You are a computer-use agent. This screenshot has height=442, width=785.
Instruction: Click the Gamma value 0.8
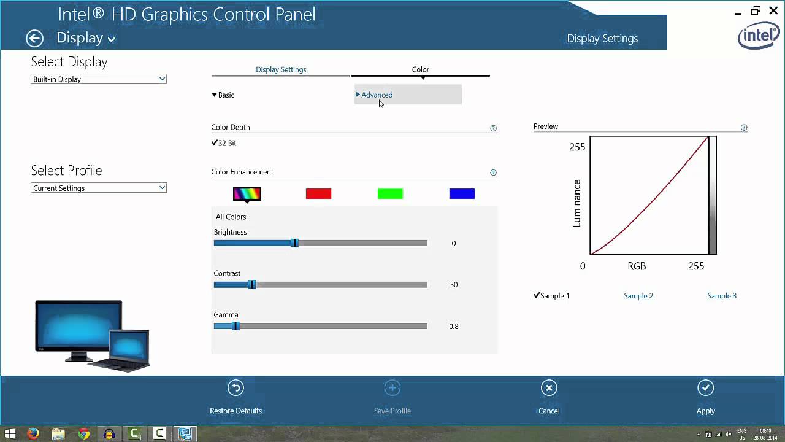(x=454, y=327)
